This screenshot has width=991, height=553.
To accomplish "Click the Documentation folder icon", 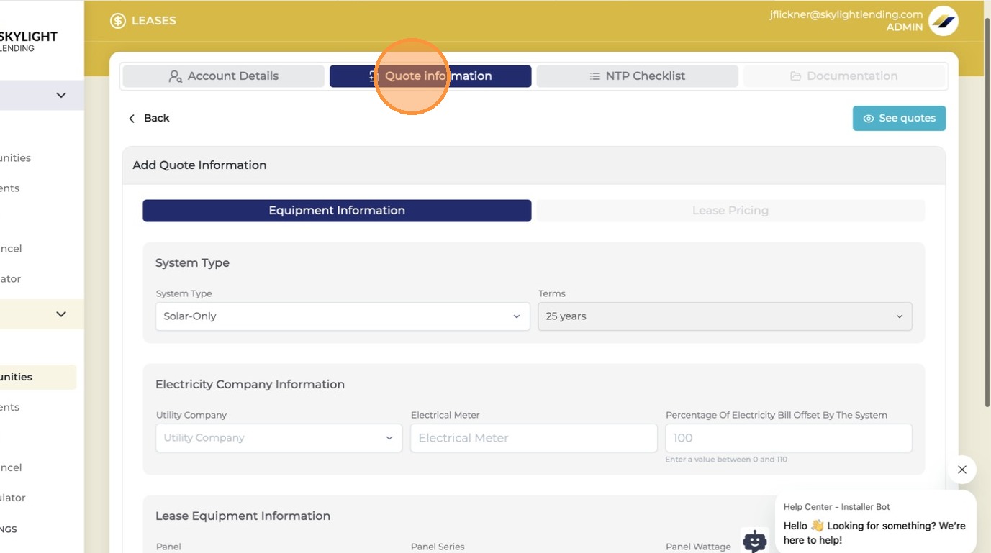I will (796, 76).
